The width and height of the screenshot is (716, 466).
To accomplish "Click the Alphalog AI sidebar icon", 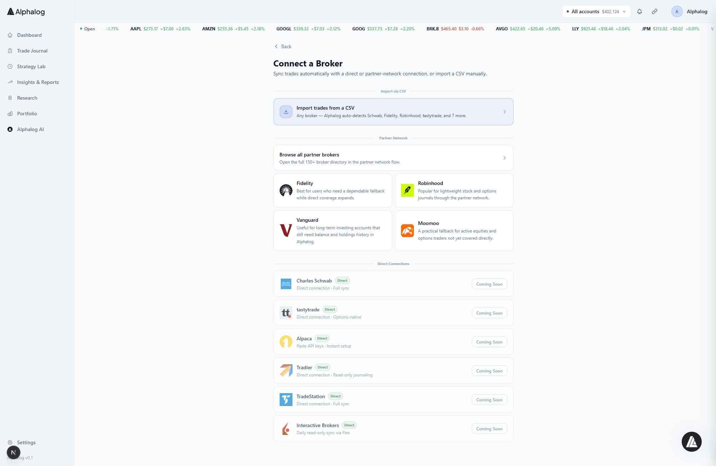I will coord(10,129).
